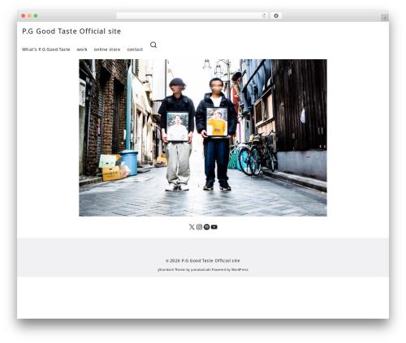Go to online store menu item
The height and width of the screenshot is (343, 406).
(x=107, y=49)
